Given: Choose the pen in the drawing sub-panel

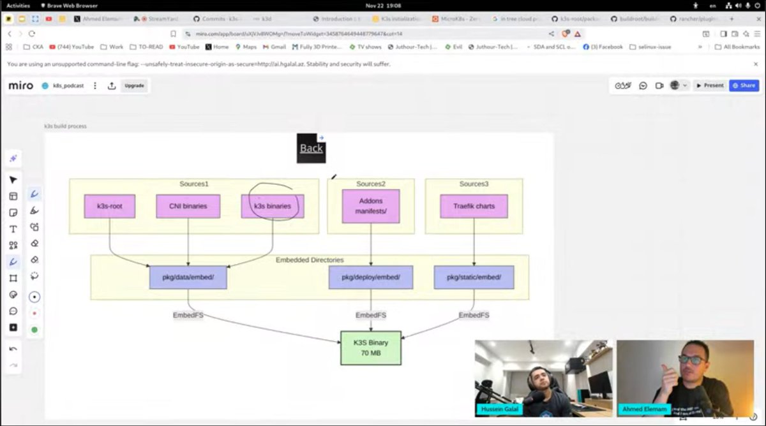Looking at the screenshot, I should [x=34, y=195].
